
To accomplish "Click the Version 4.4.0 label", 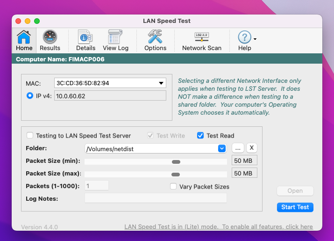I will click(x=39, y=227).
